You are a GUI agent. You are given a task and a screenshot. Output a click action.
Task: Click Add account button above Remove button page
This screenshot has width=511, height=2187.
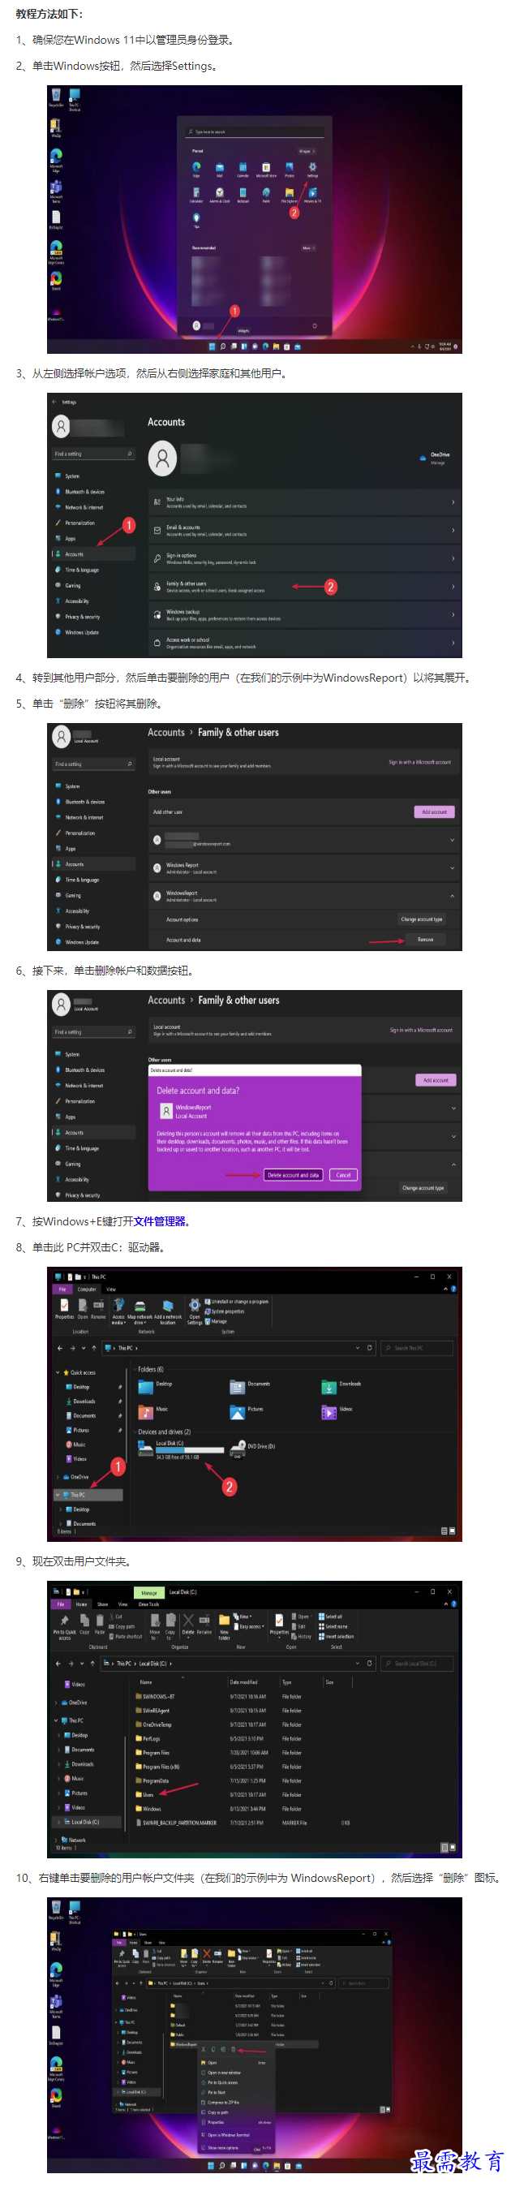(434, 812)
